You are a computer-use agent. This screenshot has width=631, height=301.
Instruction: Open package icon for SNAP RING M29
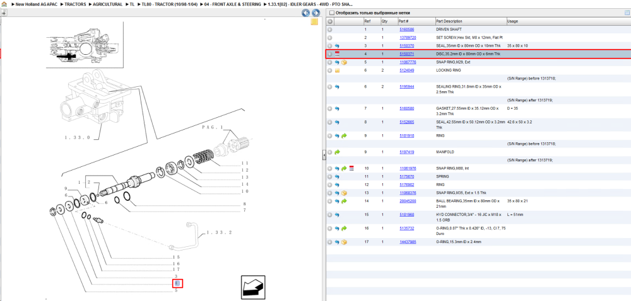[344, 62]
